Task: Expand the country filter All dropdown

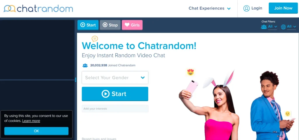Action: [291, 27]
